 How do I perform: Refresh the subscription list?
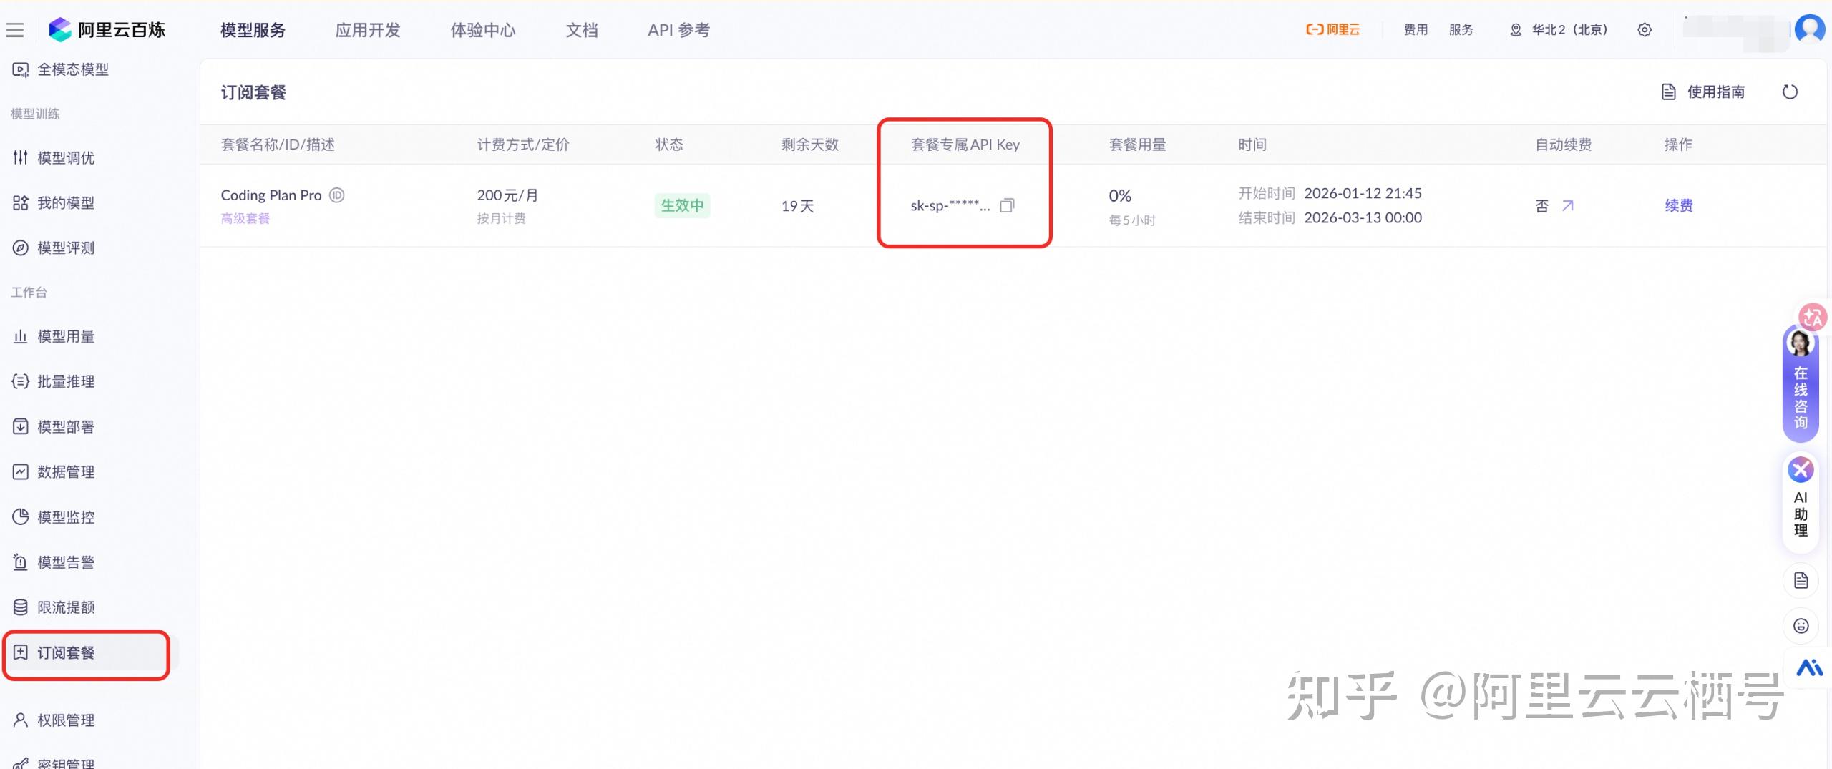(x=1790, y=92)
